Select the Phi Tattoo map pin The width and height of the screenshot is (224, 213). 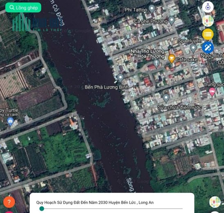[x=152, y=9]
